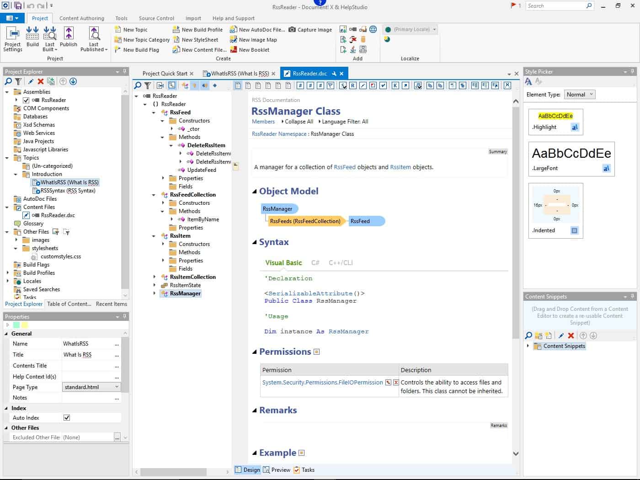Toggle the RssReader assembly checkbox
The height and width of the screenshot is (480, 640).
pyautogui.click(x=26, y=100)
